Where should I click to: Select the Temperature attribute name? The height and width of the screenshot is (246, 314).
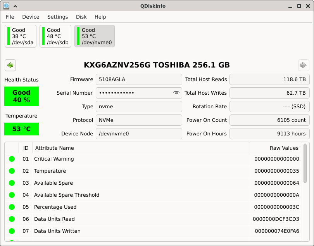click(x=50, y=171)
